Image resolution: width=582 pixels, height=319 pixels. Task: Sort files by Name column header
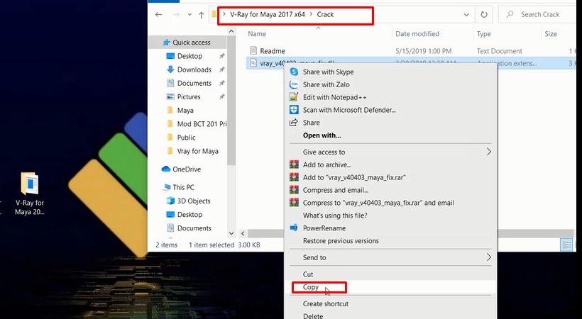coord(257,34)
